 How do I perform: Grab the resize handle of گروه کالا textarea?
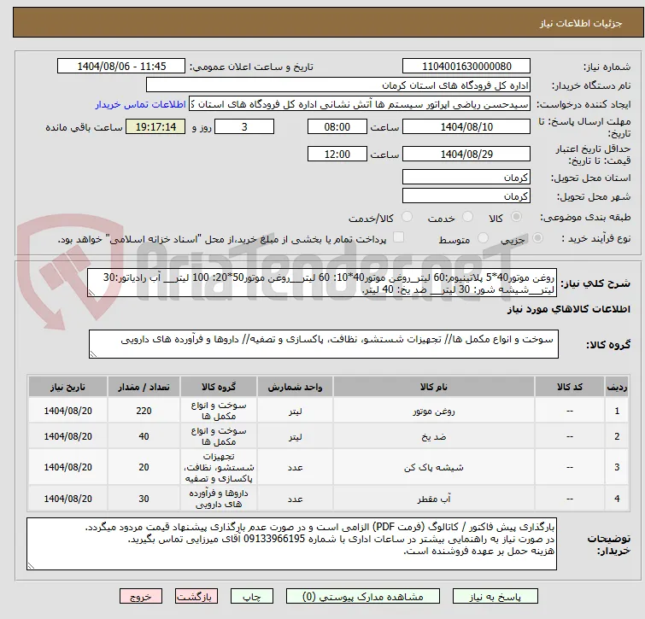coord(93,353)
